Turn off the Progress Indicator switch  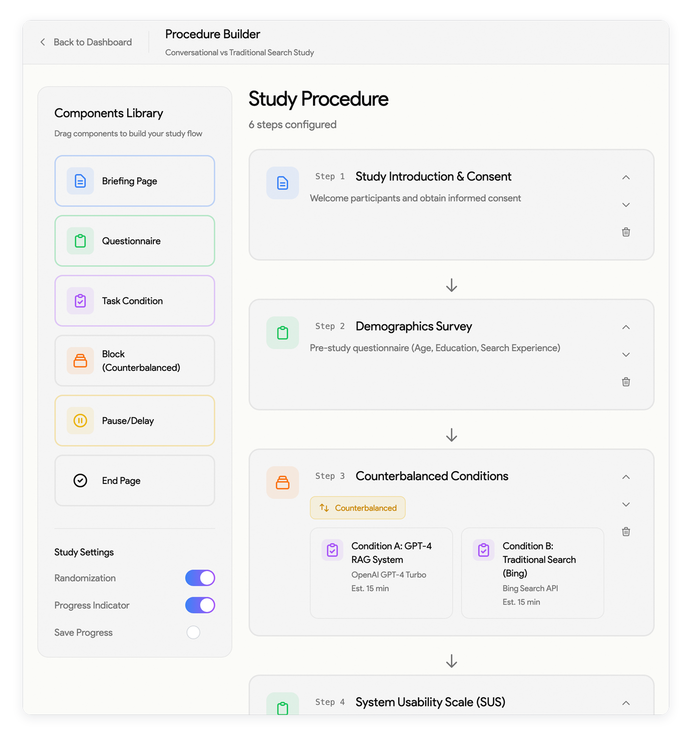200,605
